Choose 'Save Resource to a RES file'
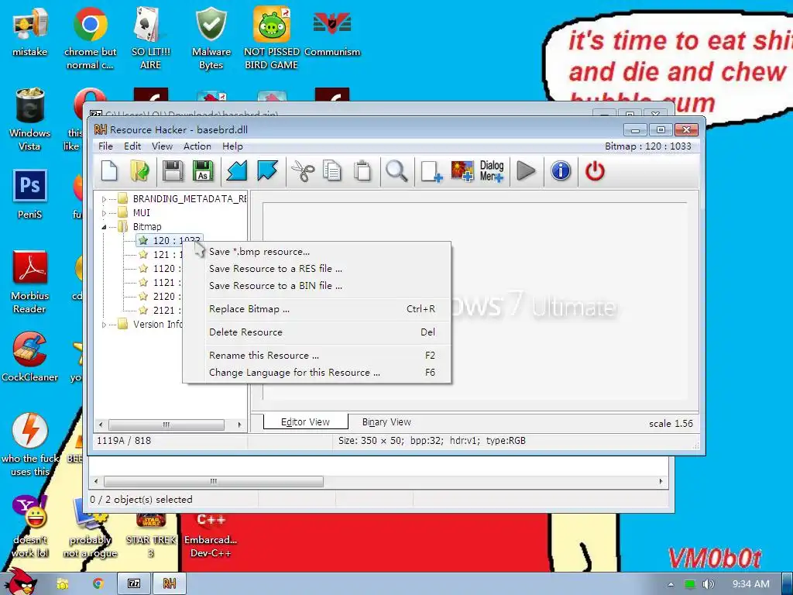Screen dimensions: 793x595 pos(317,269)
